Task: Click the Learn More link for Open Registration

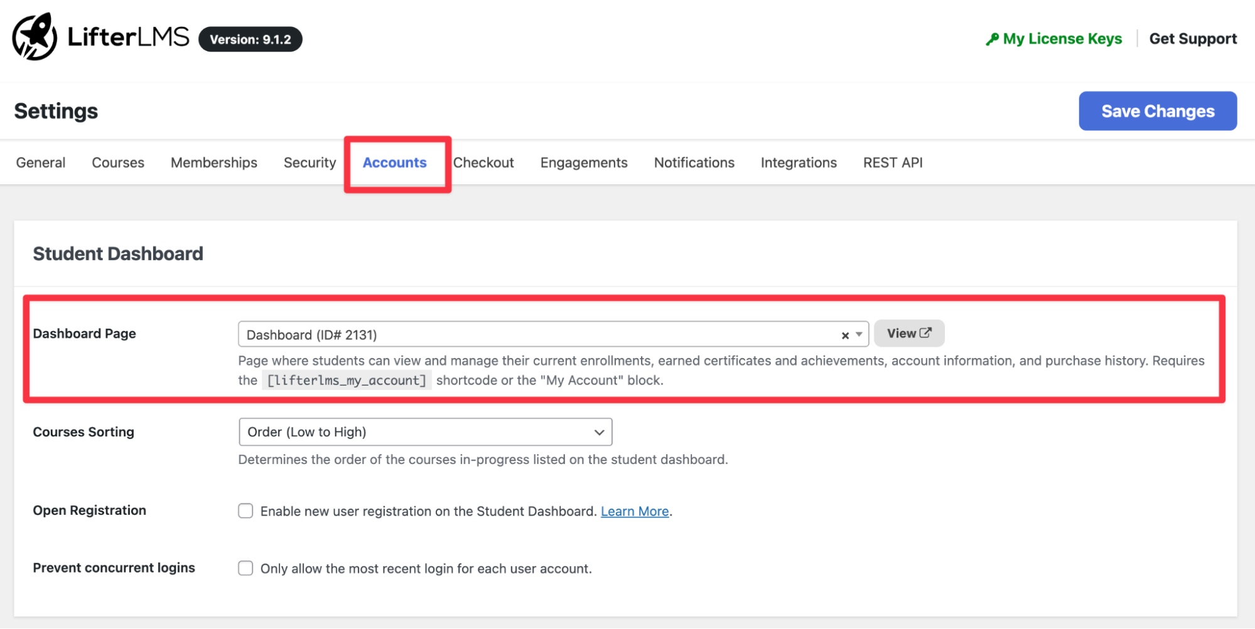Action: pyautogui.click(x=634, y=511)
